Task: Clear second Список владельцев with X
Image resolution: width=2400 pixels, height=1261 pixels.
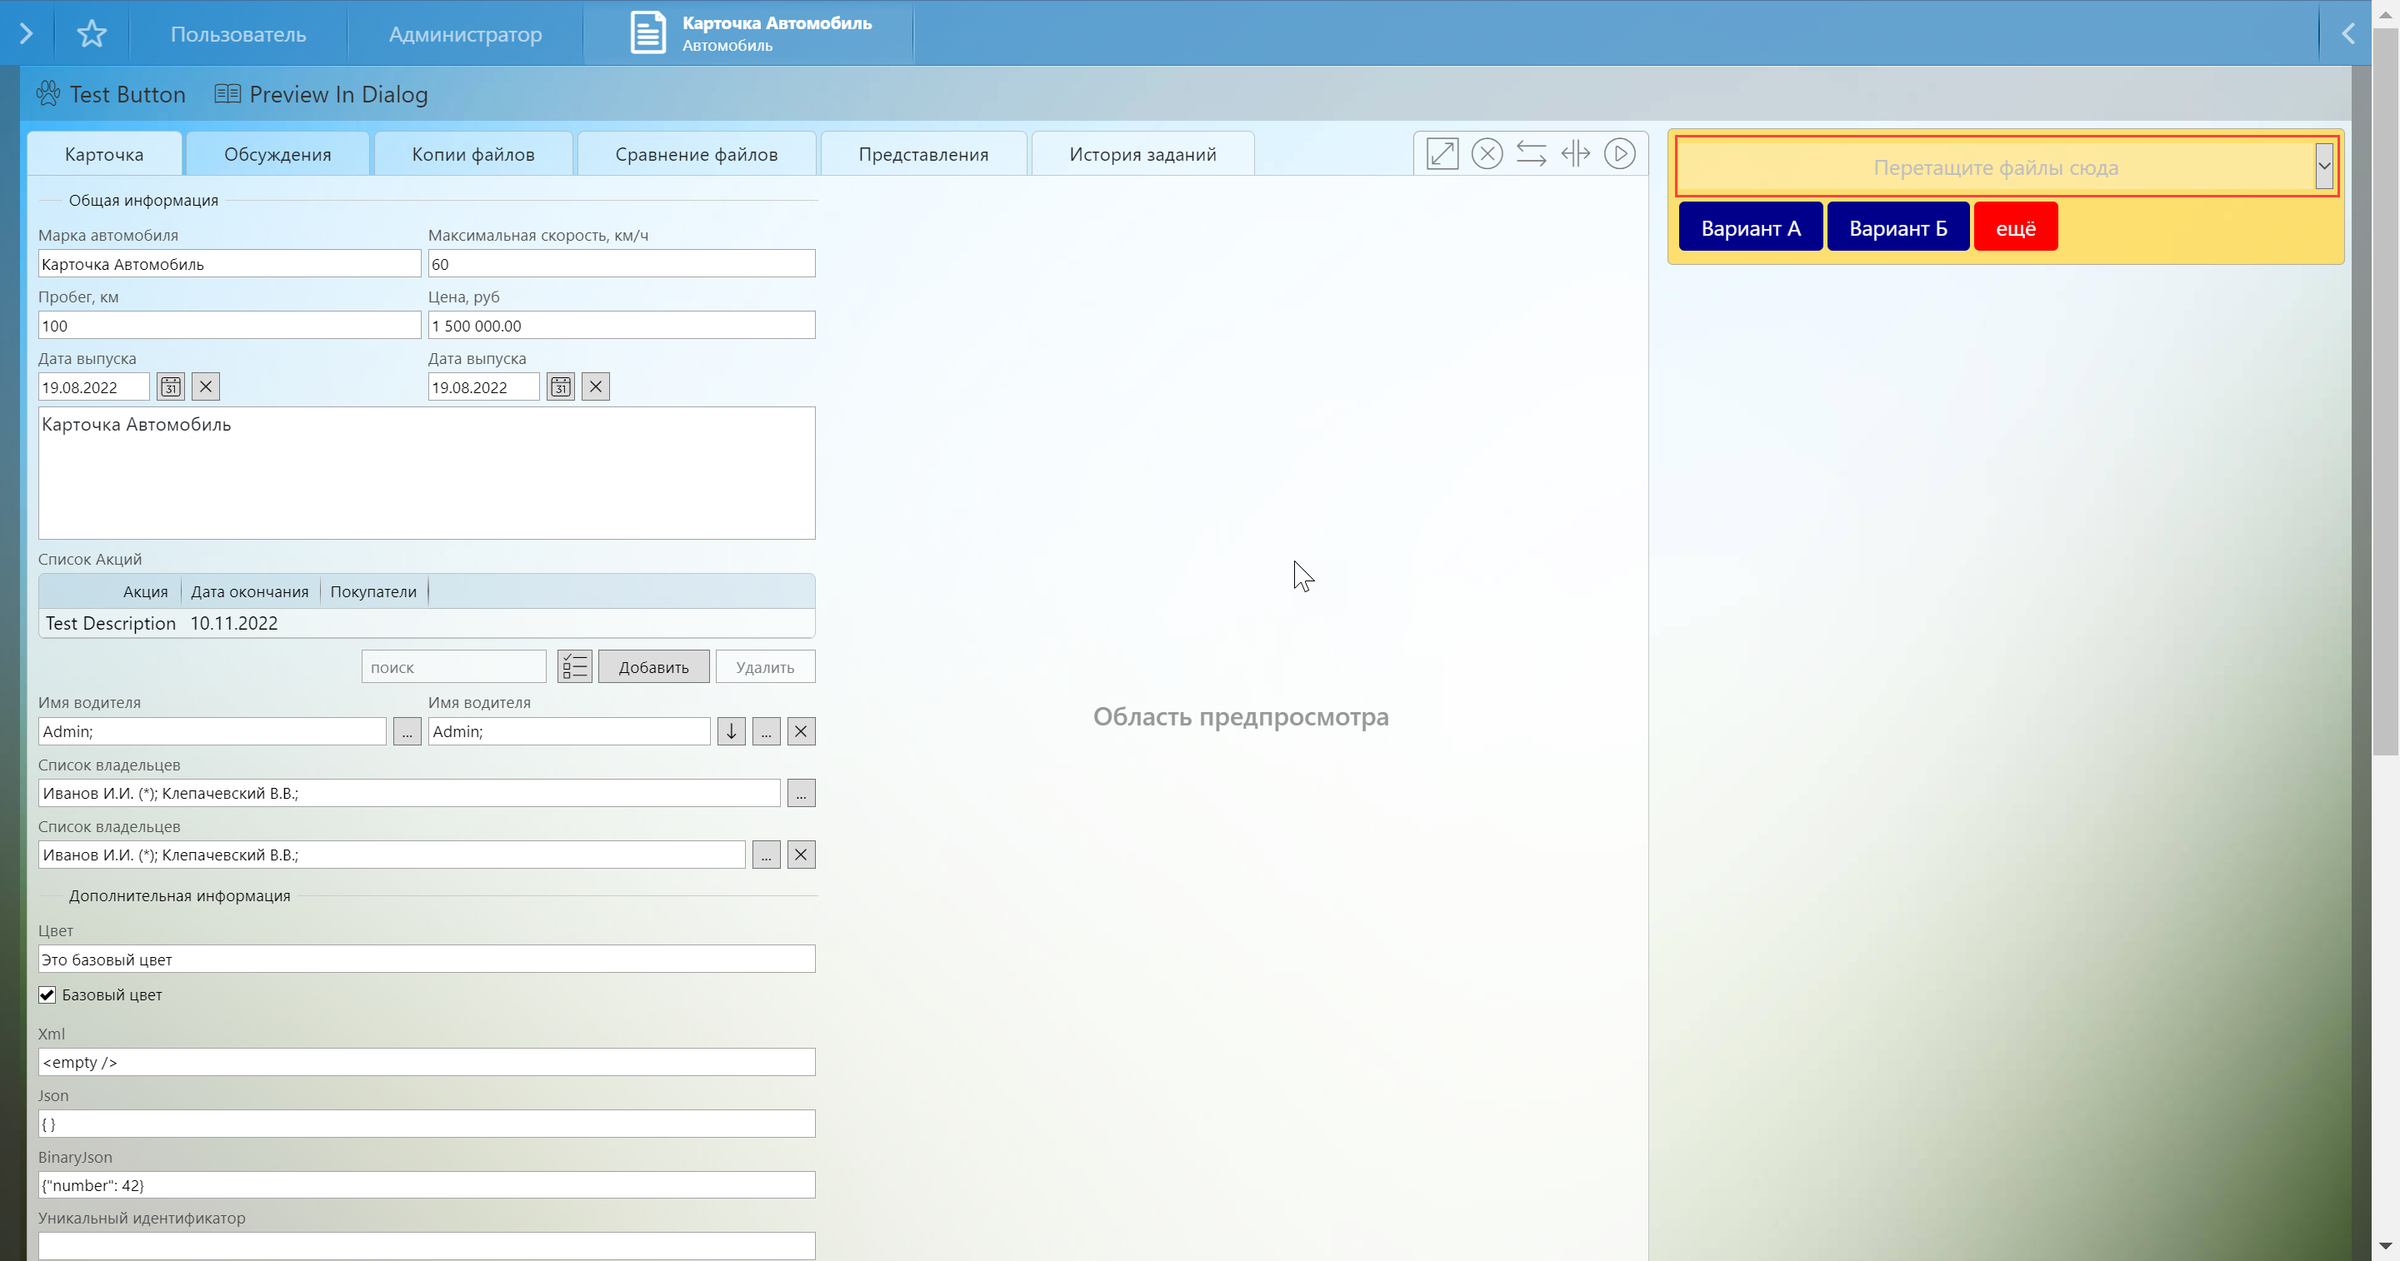Action: pyautogui.click(x=800, y=855)
